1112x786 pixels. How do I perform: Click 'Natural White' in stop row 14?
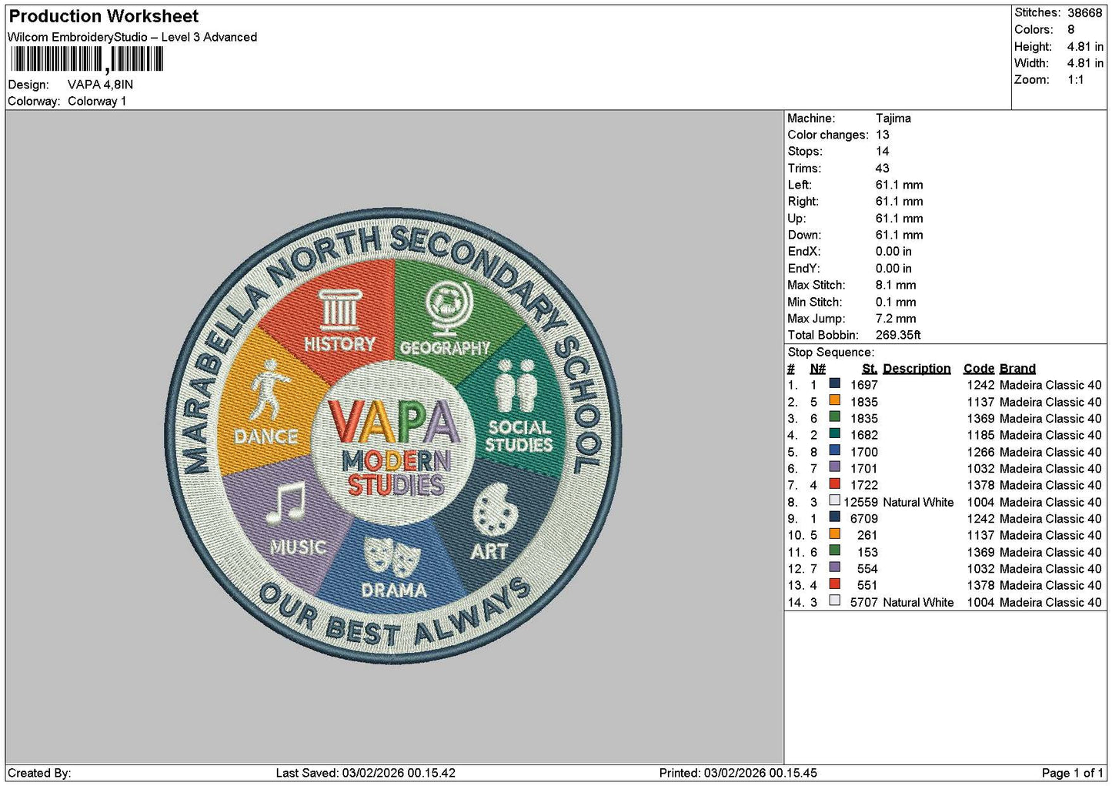coord(918,603)
